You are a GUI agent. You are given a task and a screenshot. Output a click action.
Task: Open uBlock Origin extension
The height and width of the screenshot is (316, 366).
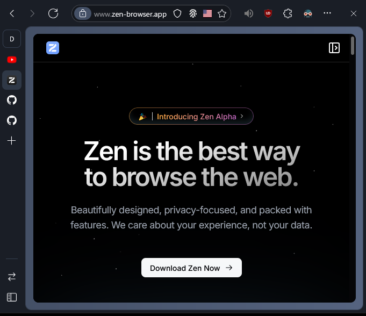tap(268, 13)
